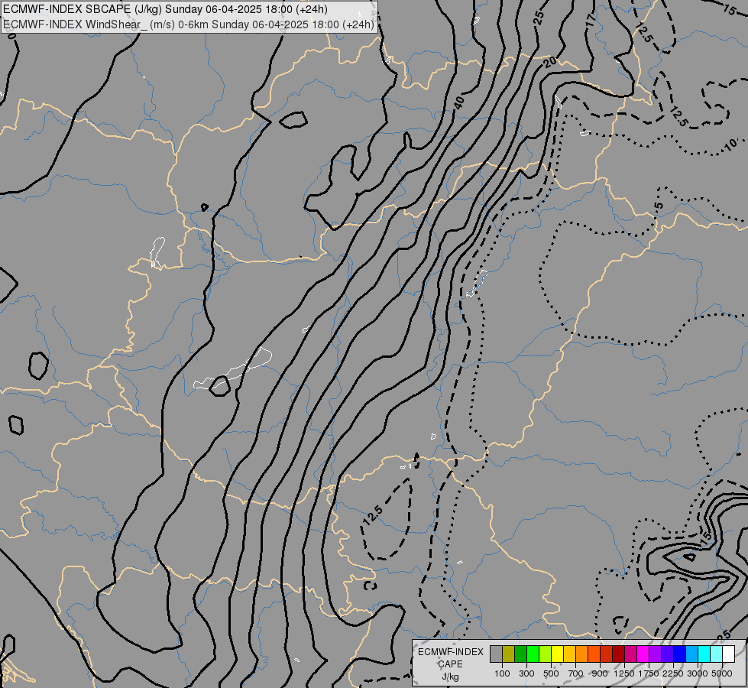Click the legend tick label 2250
Image resolution: width=748 pixels, height=688 pixels.
pos(673,673)
